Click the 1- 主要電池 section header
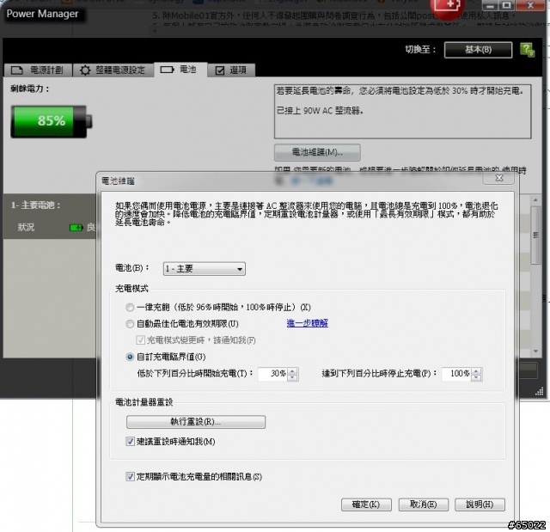Viewport: 550px width, 532px height. coord(36,205)
